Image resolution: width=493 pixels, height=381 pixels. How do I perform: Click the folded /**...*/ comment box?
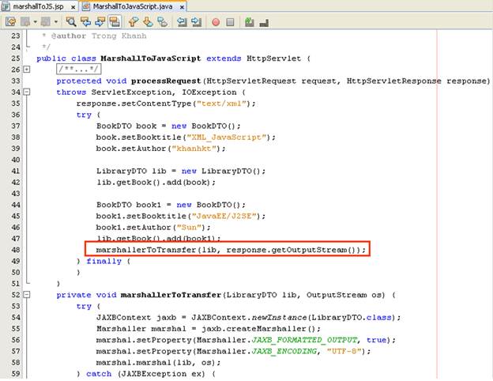coord(78,70)
